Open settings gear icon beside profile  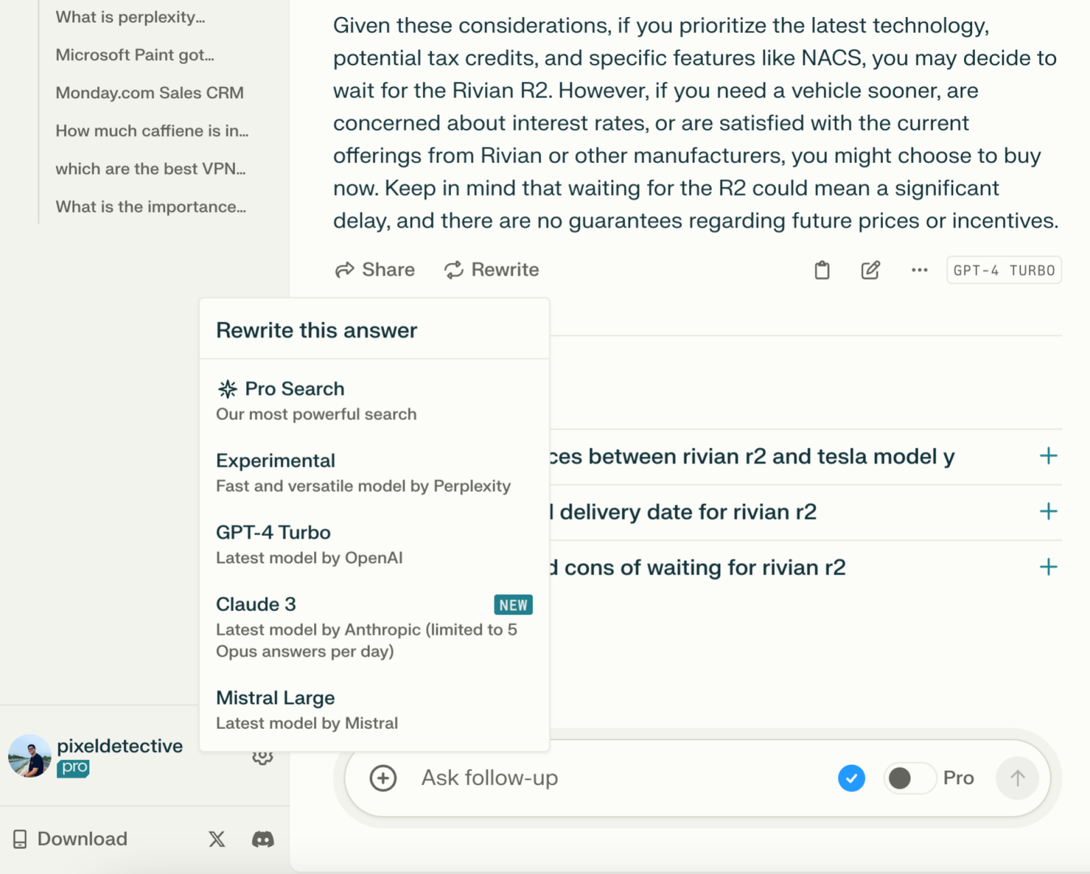[262, 757]
